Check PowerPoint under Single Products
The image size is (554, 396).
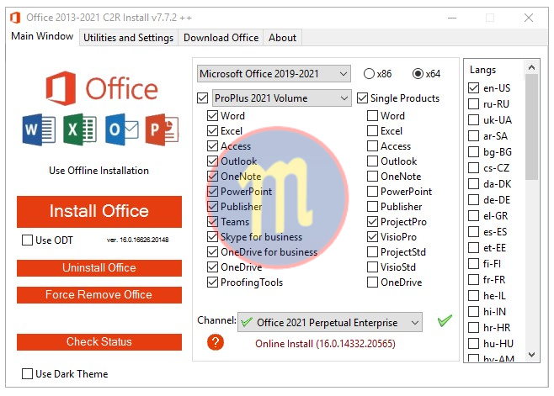pyautogui.click(x=372, y=192)
